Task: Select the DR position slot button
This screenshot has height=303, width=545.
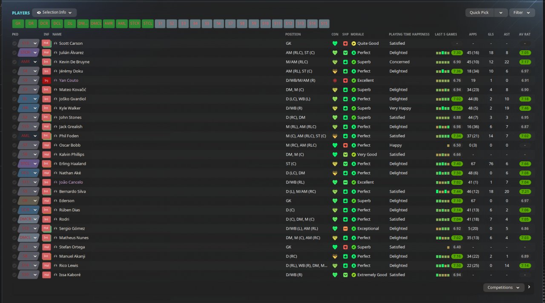Action: [x=31, y=24]
